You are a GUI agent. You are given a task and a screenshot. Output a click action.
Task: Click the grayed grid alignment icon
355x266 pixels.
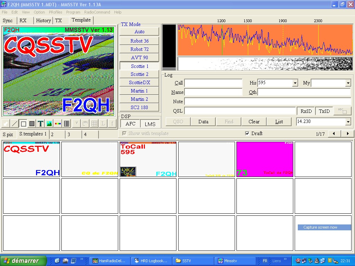(94, 124)
